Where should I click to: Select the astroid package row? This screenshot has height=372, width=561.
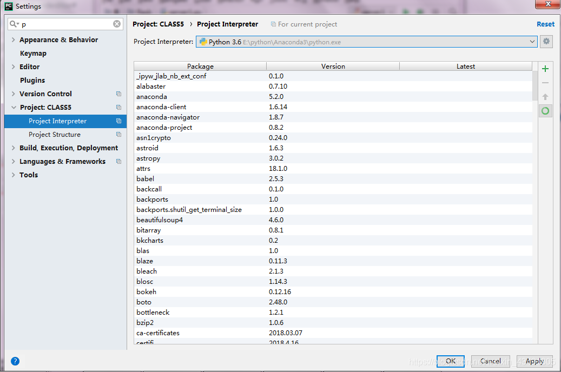coord(333,148)
